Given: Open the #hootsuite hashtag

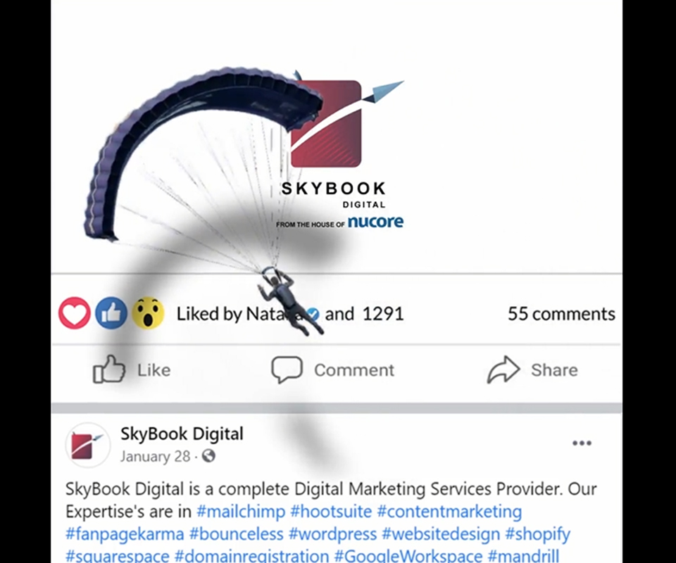Looking at the screenshot, I should [x=331, y=512].
